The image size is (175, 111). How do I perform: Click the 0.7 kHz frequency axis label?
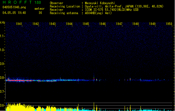2,92
